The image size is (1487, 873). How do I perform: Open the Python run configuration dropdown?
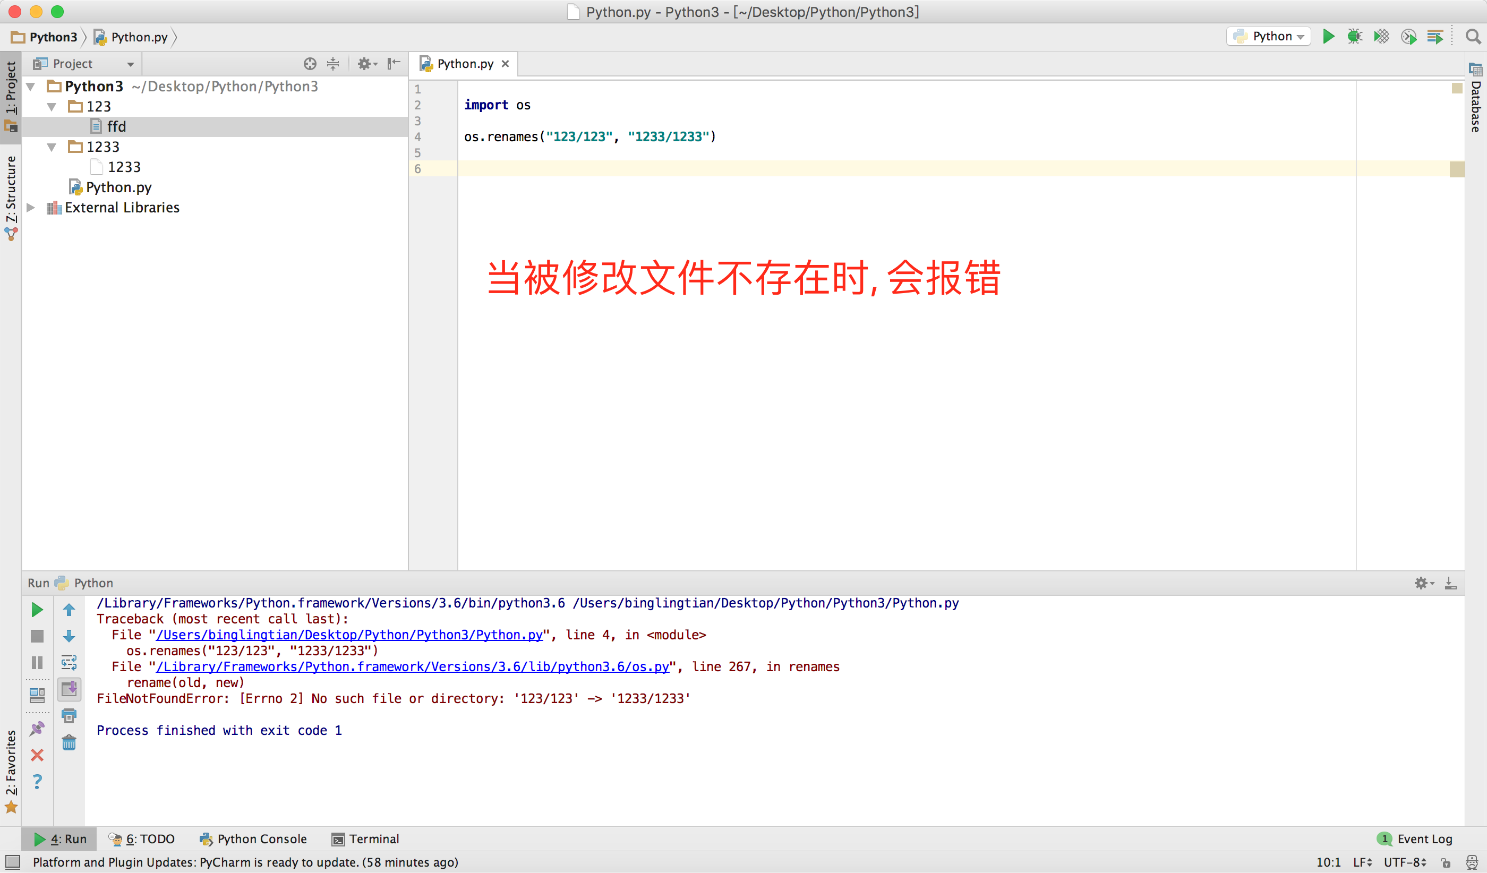click(x=1268, y=37)
